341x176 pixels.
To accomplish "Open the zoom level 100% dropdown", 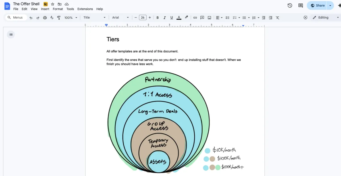I will pyautogui.click(x=71, y=18).
